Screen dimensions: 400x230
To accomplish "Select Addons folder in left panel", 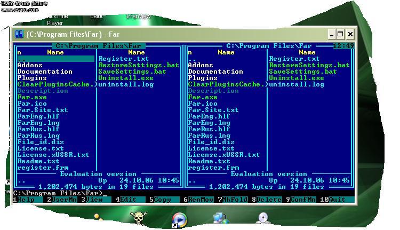I will [30, 65].
